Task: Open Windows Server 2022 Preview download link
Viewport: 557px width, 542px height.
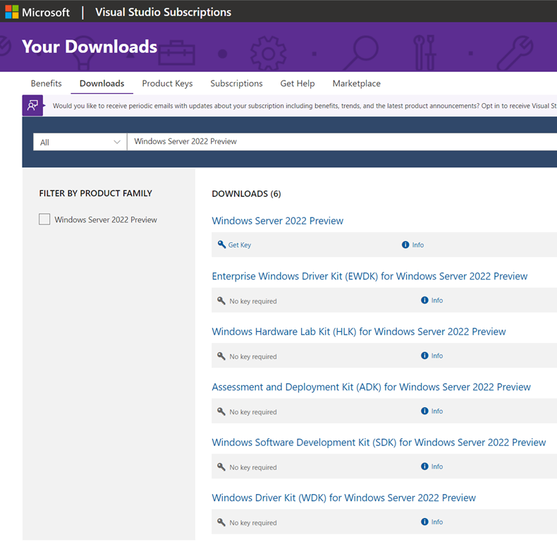Action: click(277, 221)
